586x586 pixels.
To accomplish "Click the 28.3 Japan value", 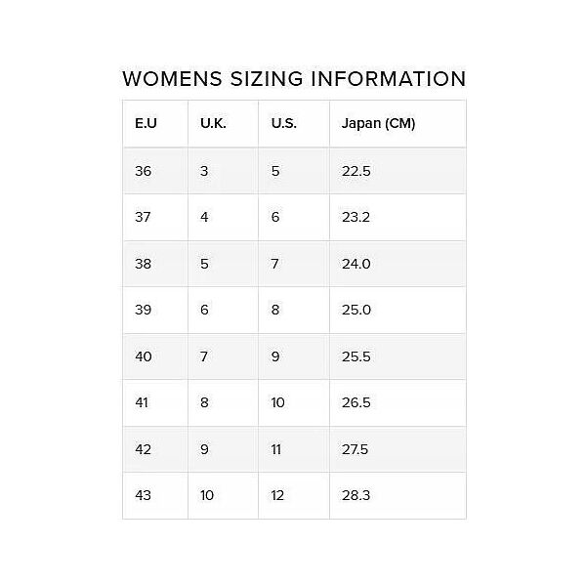I will click(356, 495).
